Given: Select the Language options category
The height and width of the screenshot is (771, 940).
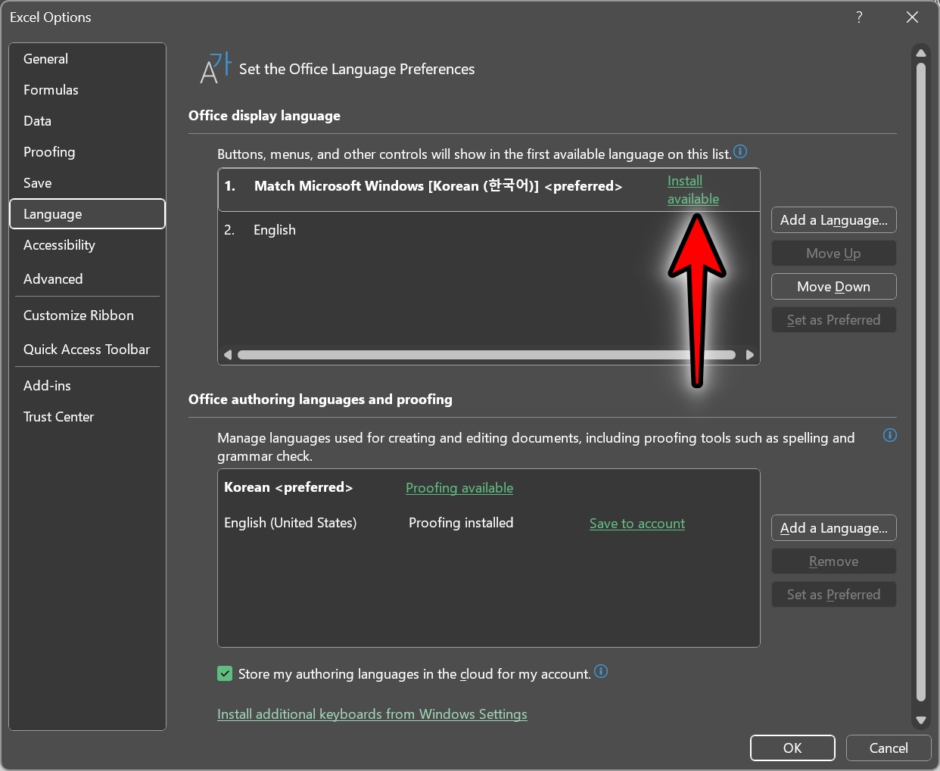Looking at the screenshot, I should (x=87, y=214).
